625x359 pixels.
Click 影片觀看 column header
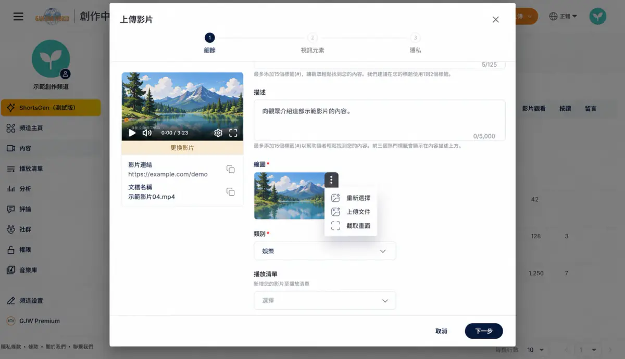[x=534, y=109]
